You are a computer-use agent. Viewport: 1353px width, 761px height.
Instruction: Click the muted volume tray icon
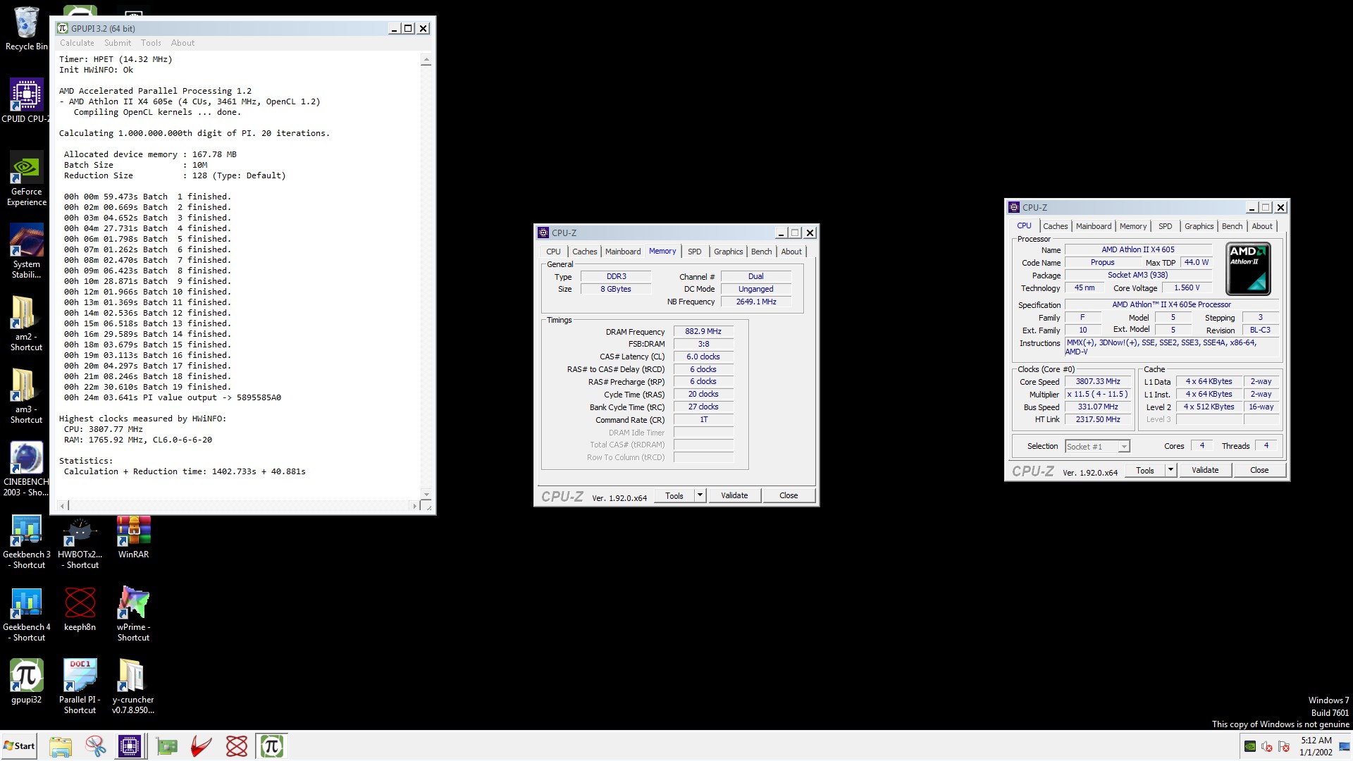(x=1266, y=746)
